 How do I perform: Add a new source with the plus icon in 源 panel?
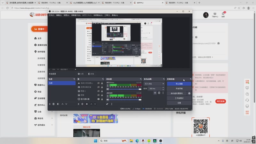coord(78,104)
